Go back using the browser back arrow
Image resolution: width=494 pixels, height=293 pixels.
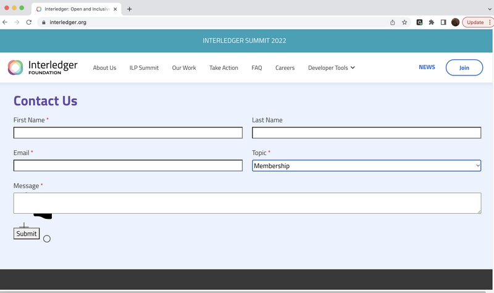5,22
